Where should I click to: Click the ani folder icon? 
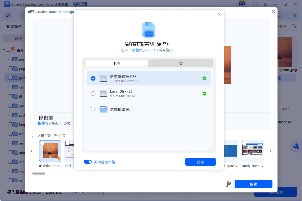(16, 143)
